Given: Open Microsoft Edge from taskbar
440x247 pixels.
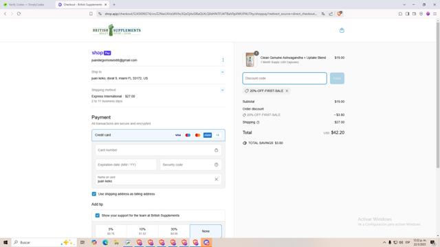Looking at the screenshot, I should 105,242.
